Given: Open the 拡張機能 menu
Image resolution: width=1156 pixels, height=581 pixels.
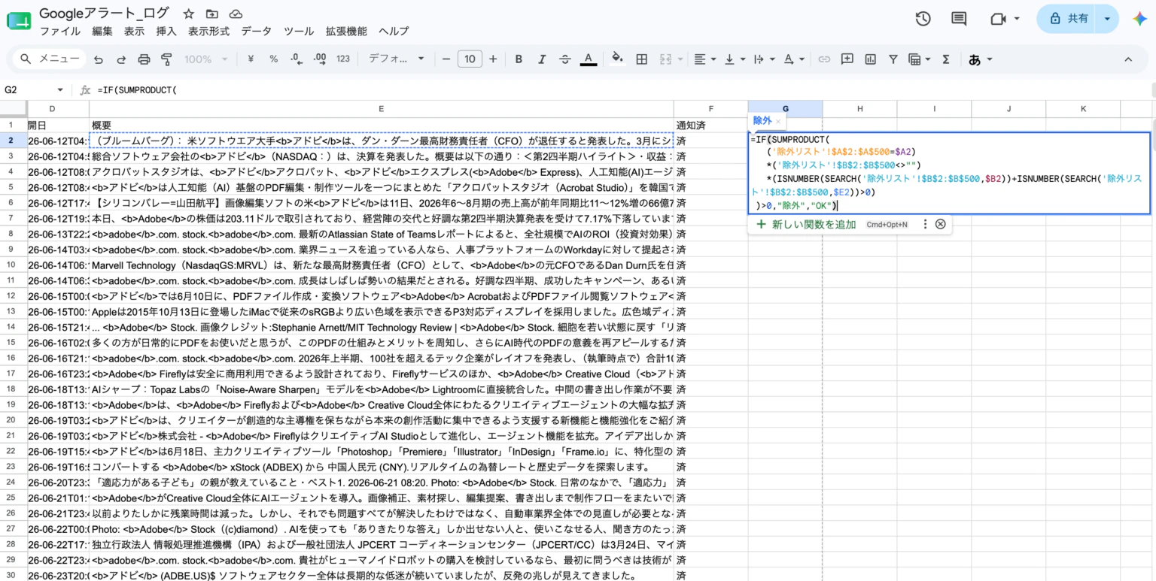Looking at the screenshot, I should click(346, 31).
